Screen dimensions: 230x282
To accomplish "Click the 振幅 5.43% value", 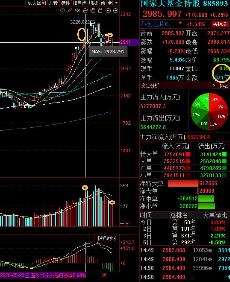I will [177, 60].
